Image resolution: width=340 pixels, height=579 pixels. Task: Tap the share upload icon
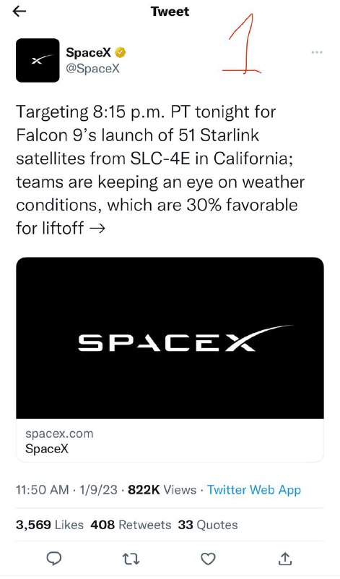(285, 559)
